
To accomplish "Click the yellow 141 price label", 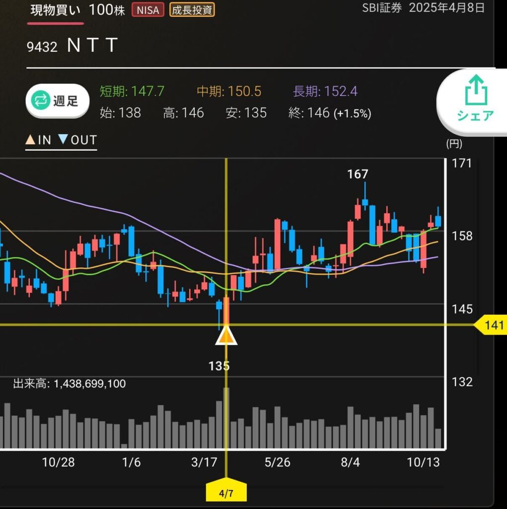I will 492,326.
